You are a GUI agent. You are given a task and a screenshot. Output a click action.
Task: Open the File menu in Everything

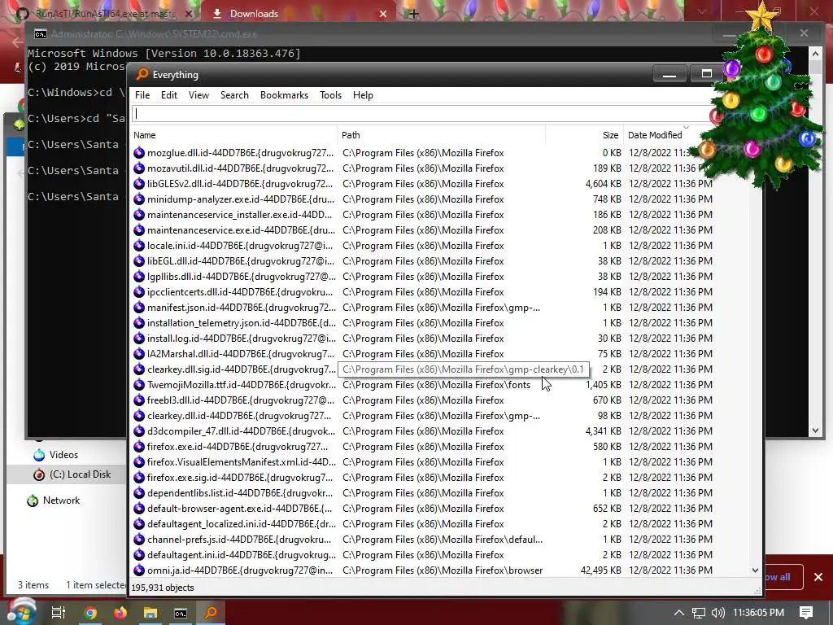142,95
